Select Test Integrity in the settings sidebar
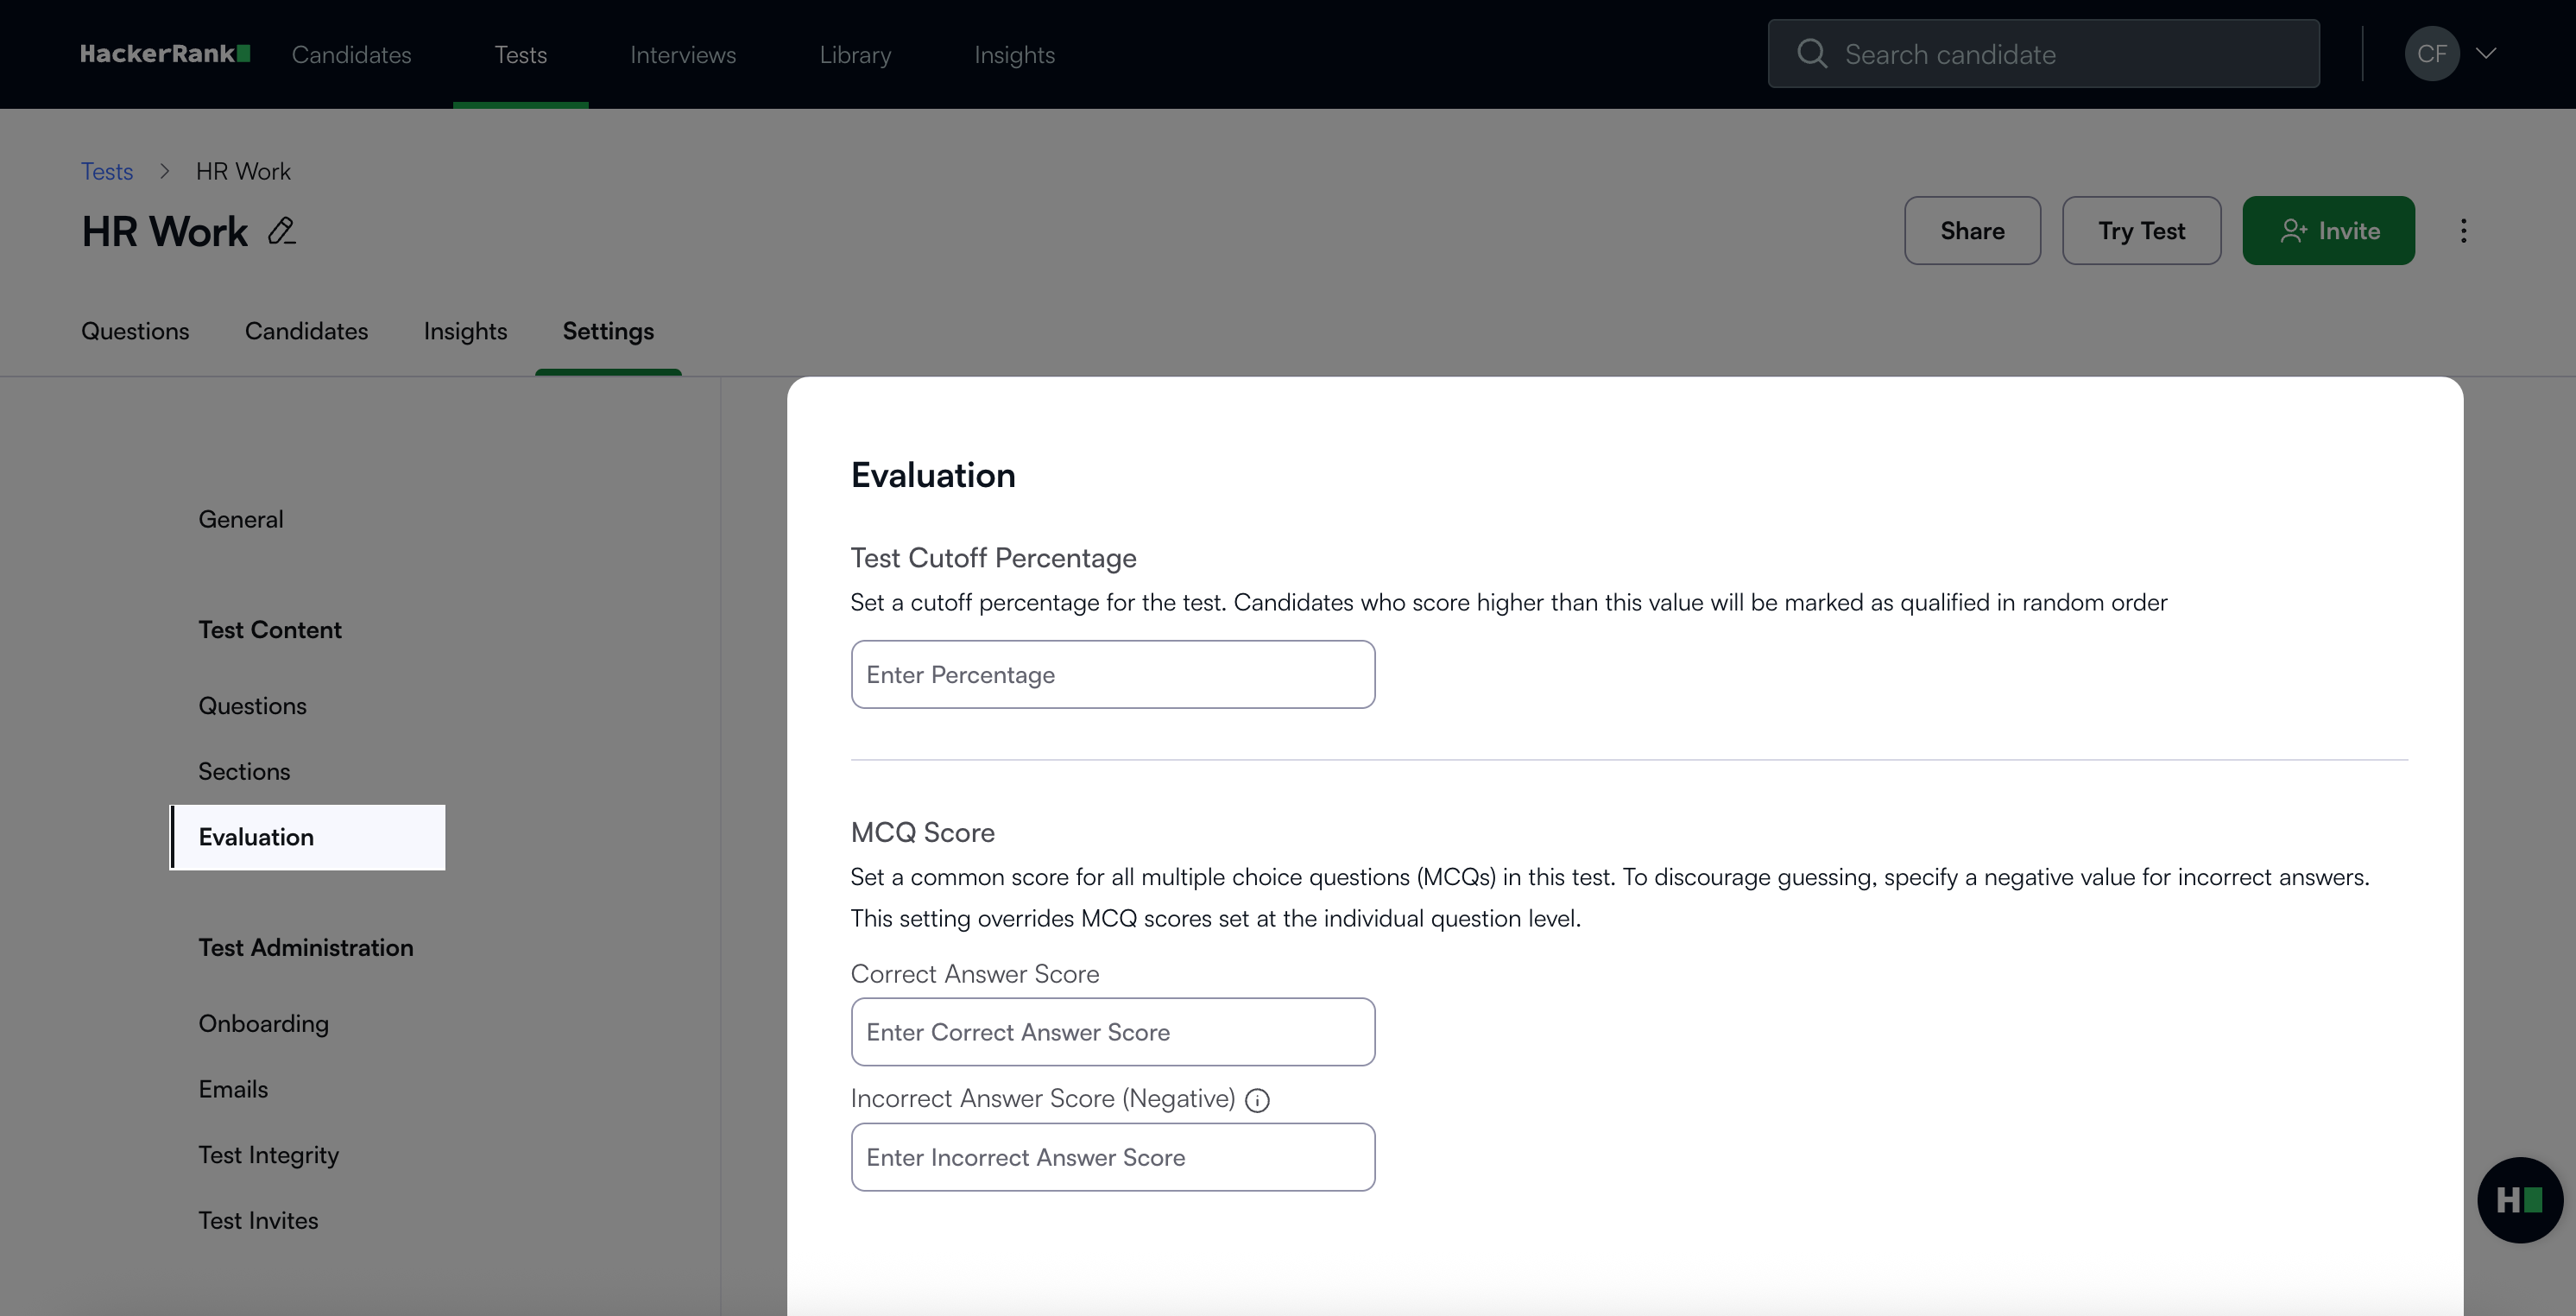Image resolution: width=2576 pixels, height=1316 pixels. 268,1155
